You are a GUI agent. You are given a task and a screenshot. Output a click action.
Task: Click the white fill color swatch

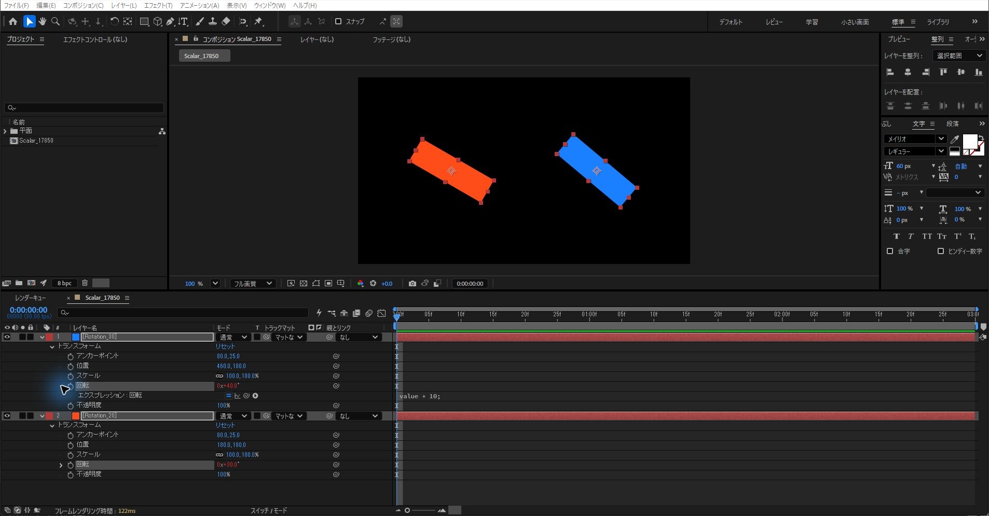point(969,141)
